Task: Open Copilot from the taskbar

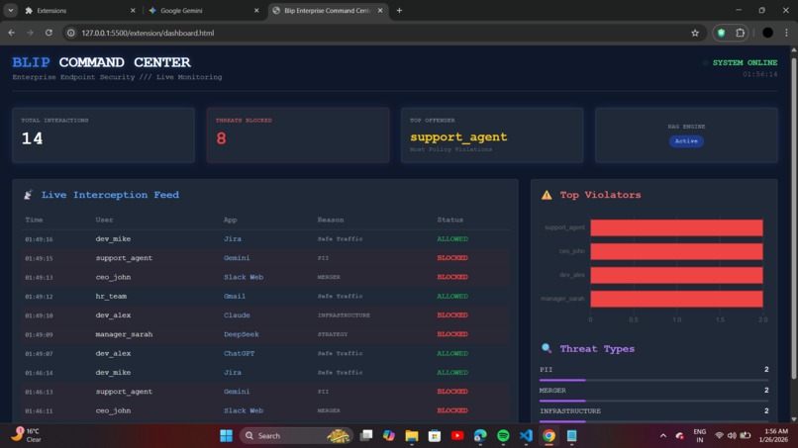Action: click(389, 436)
